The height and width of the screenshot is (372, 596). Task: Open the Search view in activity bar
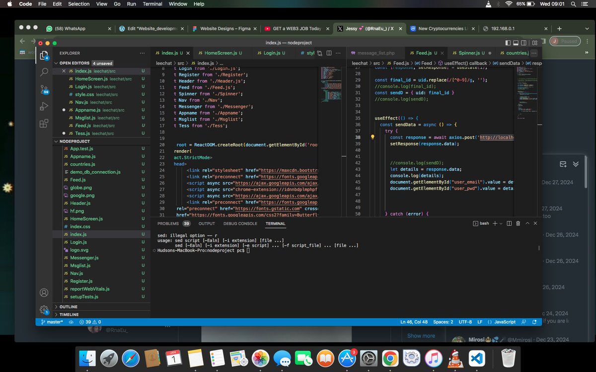[44, 72]
